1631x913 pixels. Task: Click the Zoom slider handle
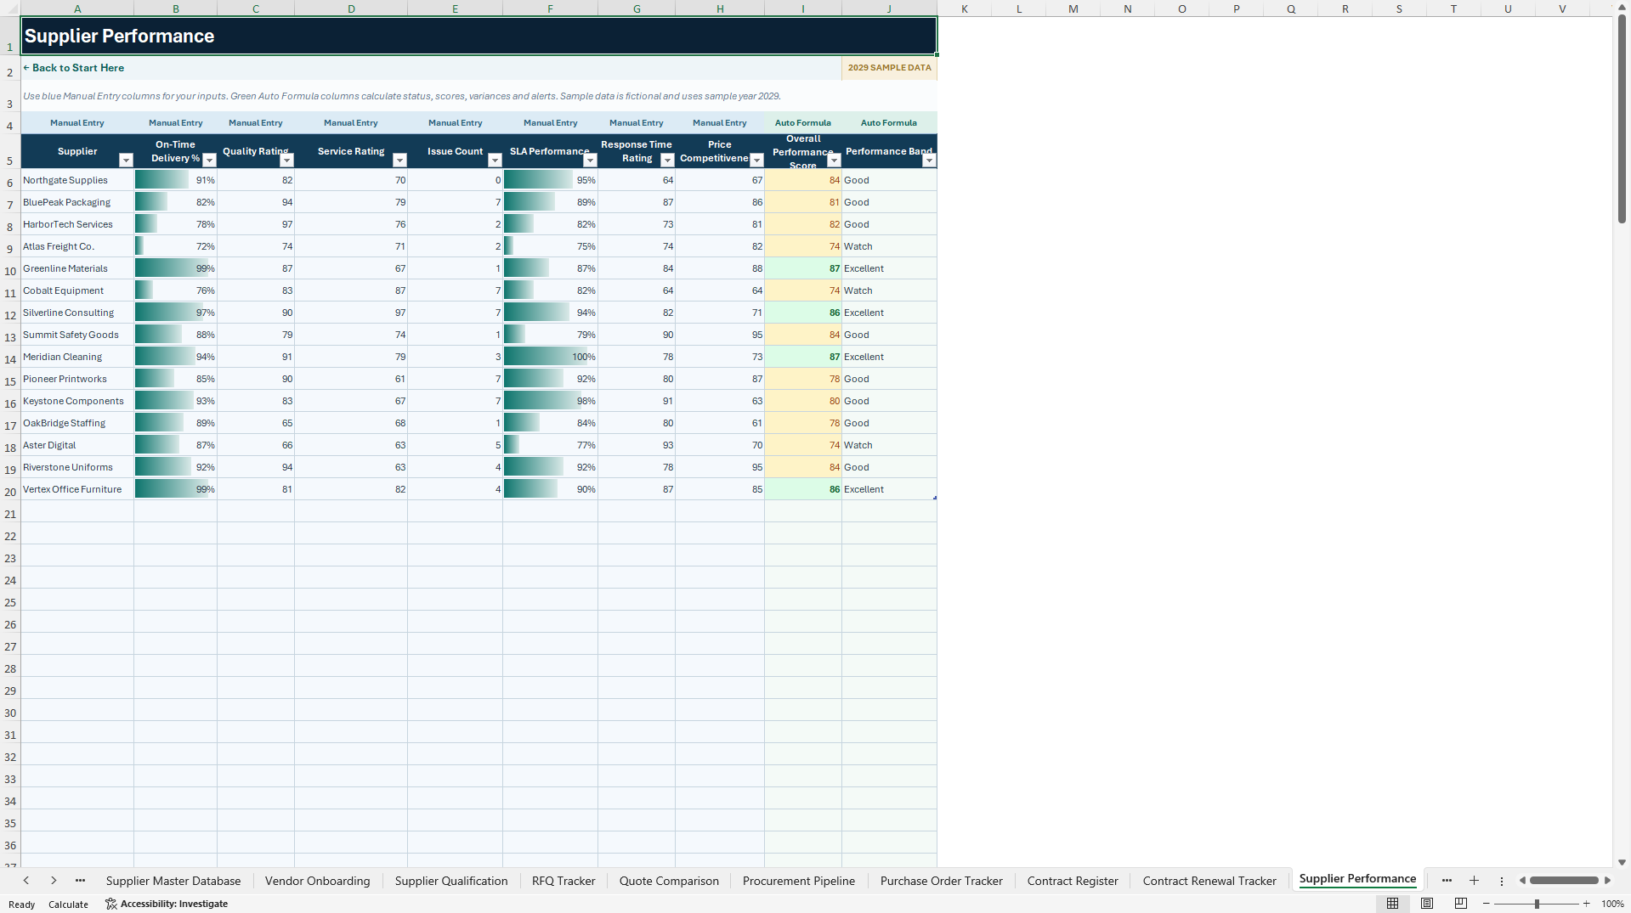click(x=1537, y=904)
